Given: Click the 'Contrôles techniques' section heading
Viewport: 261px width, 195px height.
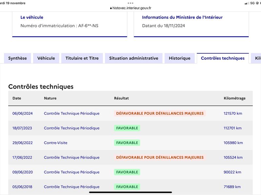Looking at the screenshot, I should click(41, 86).
